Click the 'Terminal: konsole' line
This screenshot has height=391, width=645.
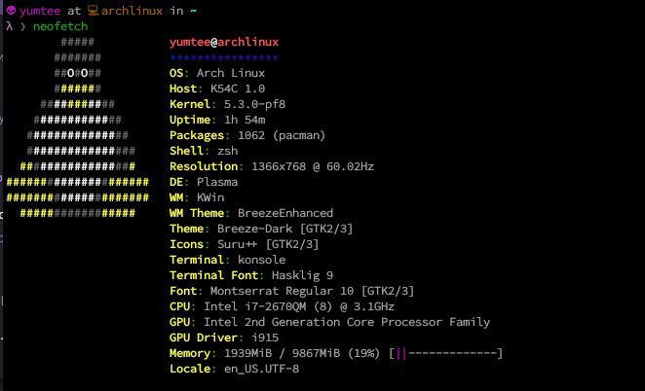click(x=227, y=261)
